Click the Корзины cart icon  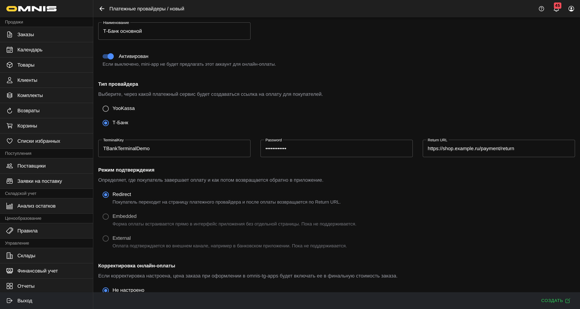pyautogui.click(x=10, y=126)
